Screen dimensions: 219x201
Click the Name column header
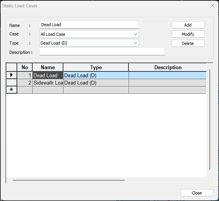48,67
